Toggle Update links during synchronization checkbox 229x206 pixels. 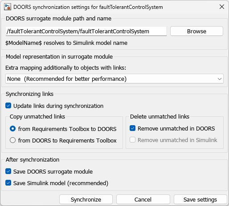(8, 106)
